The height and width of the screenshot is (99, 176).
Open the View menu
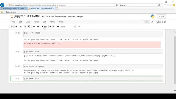(x=28, y=22)
